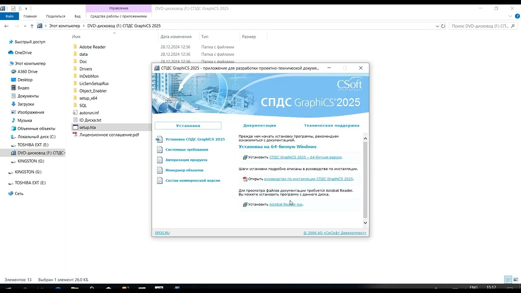The width and height of the screenshot is (521, 293).
Task: Refresh the current Explorer folder
Action: tap(443, 26)
